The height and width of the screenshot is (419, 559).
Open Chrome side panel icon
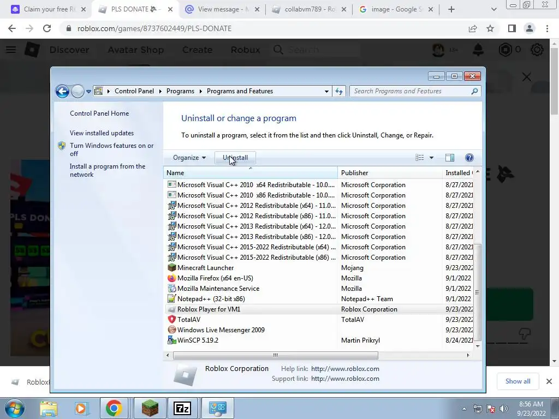[512, 28]
